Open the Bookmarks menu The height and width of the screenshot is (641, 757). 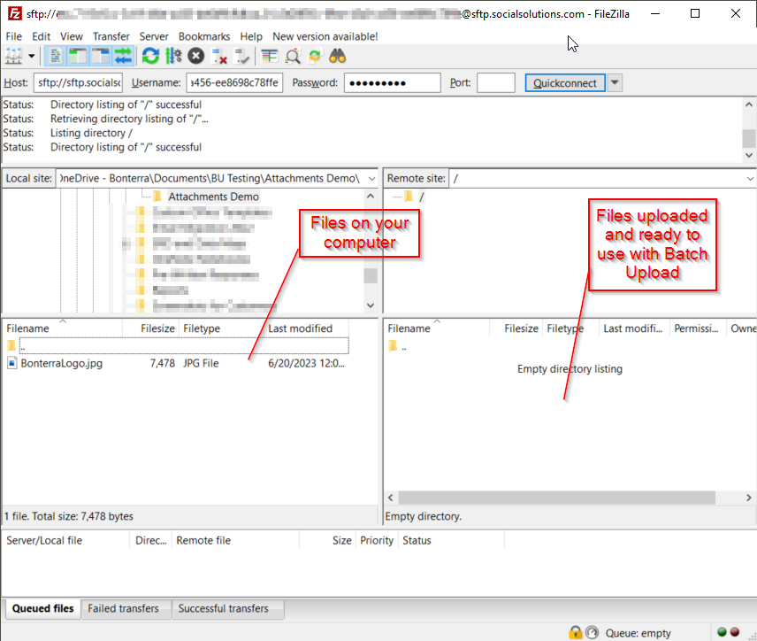[x=204, y=36]
